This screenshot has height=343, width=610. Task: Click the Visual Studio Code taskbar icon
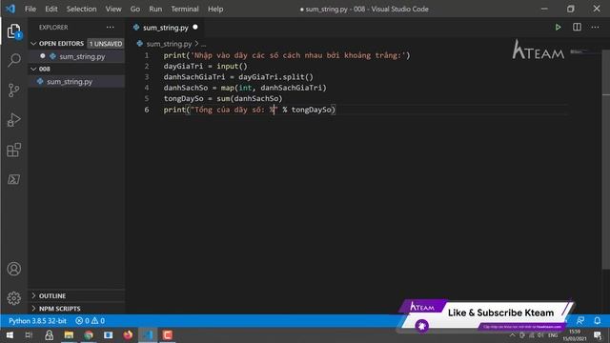148,335
